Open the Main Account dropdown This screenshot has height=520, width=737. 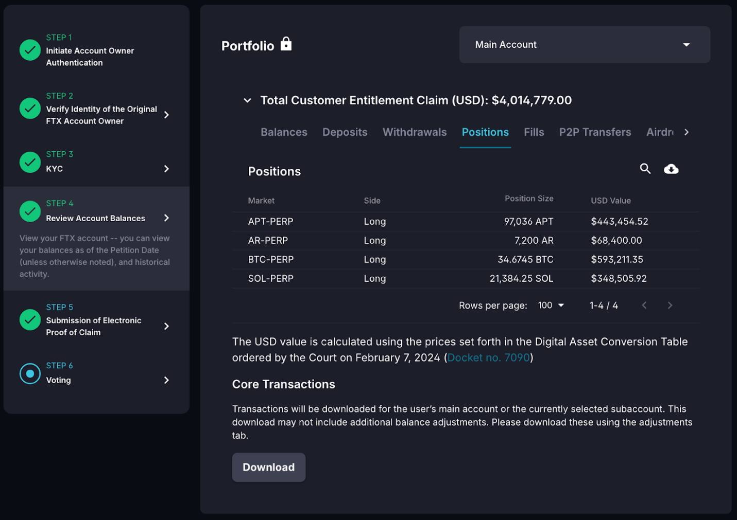click(584, 45)
